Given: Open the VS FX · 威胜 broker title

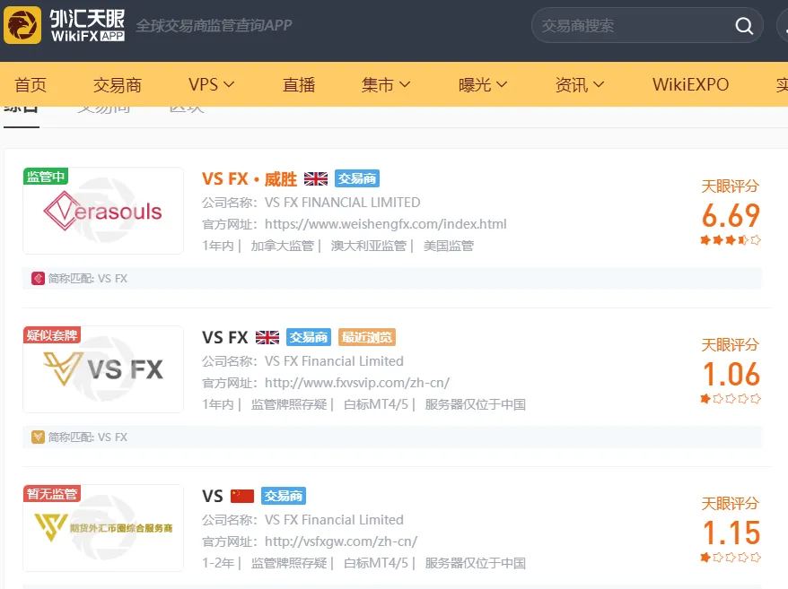Looking at the screenshot, I should (x=250, y=179).
